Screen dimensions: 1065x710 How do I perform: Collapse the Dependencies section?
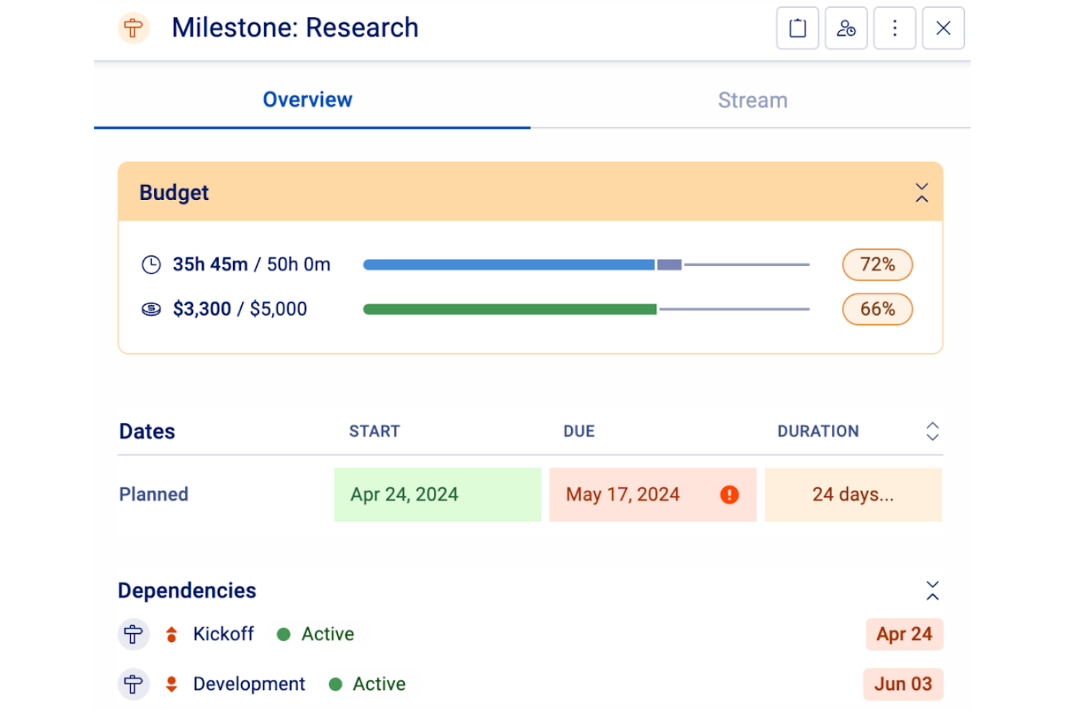click(933, 591)
